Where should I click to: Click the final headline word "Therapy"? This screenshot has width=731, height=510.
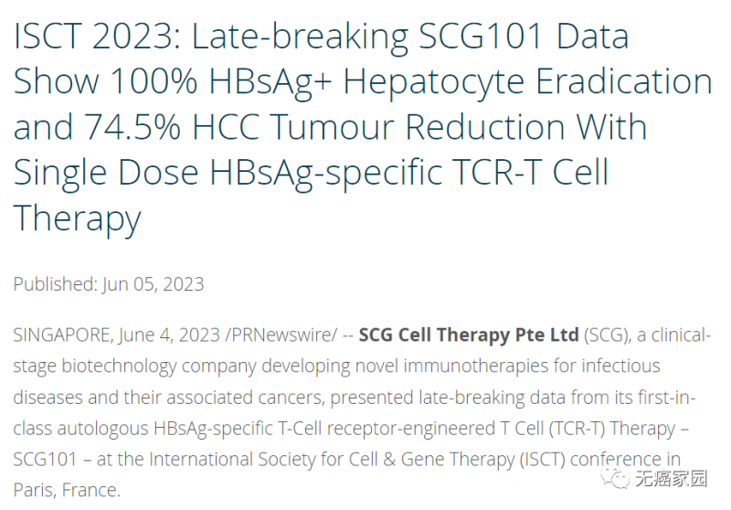[77, 219]
